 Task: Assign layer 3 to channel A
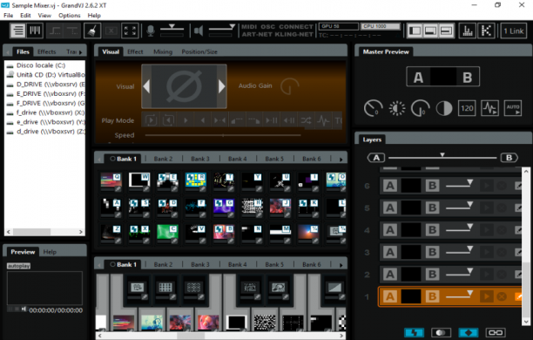pos(390,252)
